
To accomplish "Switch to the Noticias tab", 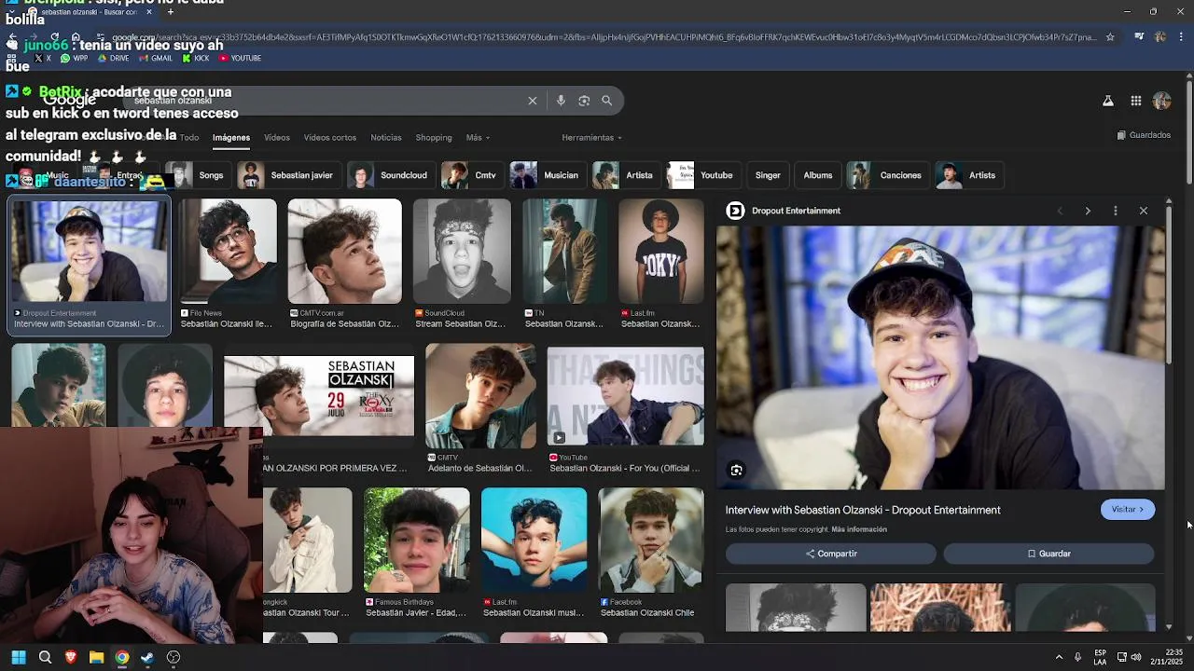I will point(386,137).
